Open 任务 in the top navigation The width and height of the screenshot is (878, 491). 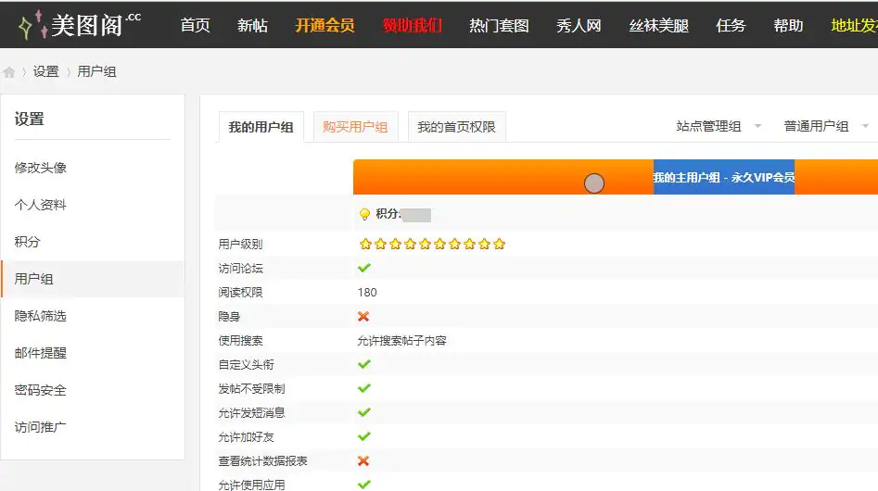click(731, 25)
